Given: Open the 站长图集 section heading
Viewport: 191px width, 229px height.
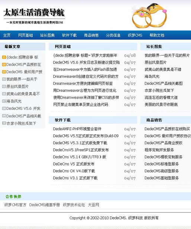Looking at the screenshot, I should 154,46.
